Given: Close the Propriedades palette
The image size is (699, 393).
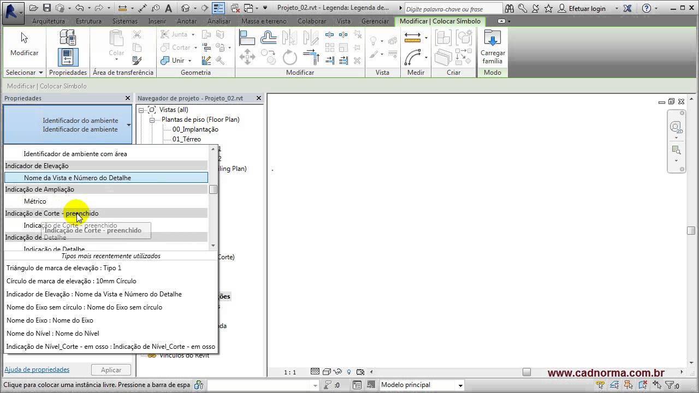Looking at the screenshot, I should 128,98.
